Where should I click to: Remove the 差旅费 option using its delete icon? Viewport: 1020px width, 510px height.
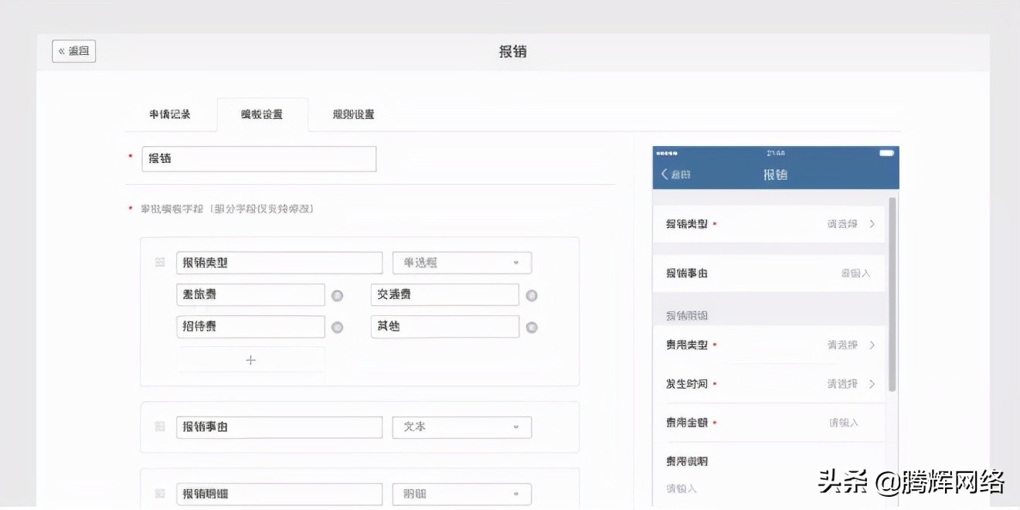(x=338, y=294)
